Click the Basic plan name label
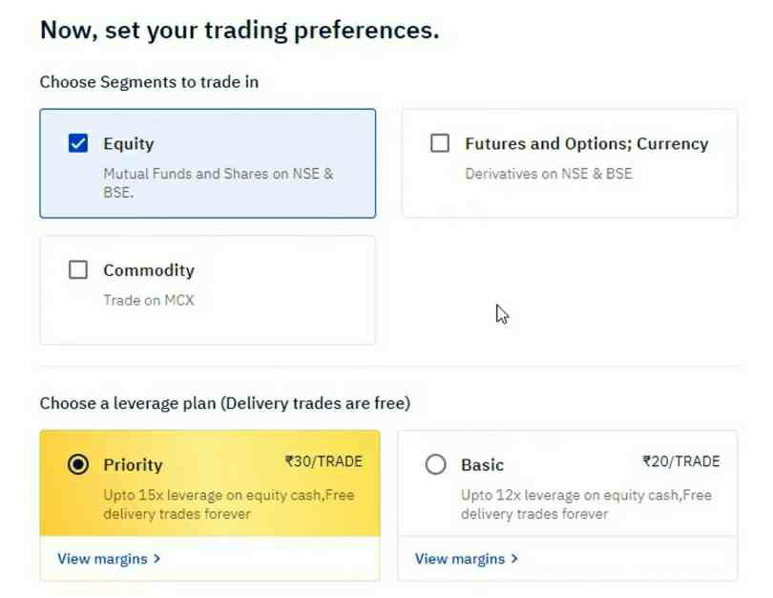This screenshot has height=598, width=773. click(x=482, y=465)
